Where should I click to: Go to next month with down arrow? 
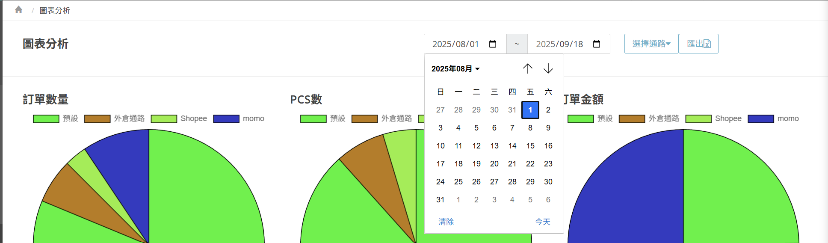coord(548,68)
